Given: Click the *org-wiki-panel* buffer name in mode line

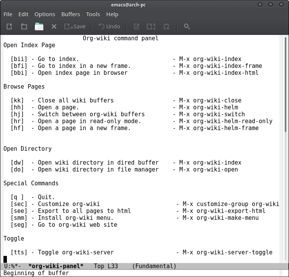Looking at the screenshot, I should click(x=56, y=266).
